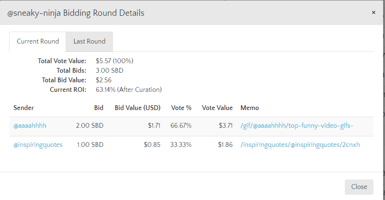Click the $3.71 vote value cell
The image size is (385, 200).
pos(225,125)
